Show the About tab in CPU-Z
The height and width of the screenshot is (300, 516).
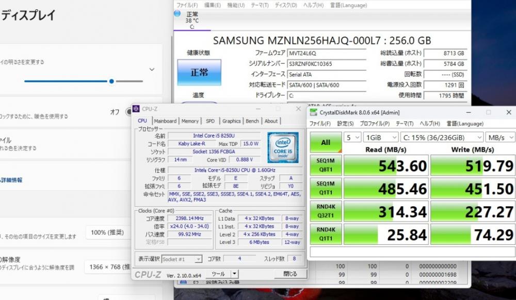click(x=271, y=121)
